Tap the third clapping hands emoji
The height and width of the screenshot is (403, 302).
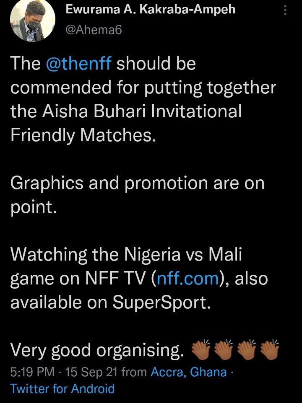pos(247,350)
